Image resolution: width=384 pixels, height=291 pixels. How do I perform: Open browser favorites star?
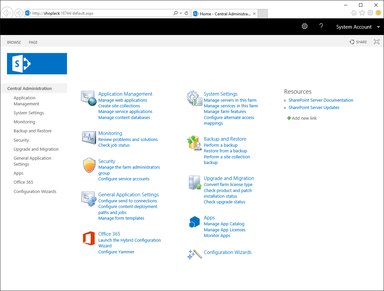tap(362, 13)
